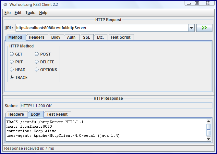Select the POST method radio button
Image resolution: width=217 pixels, height=154 pixels.
[37, 54]
